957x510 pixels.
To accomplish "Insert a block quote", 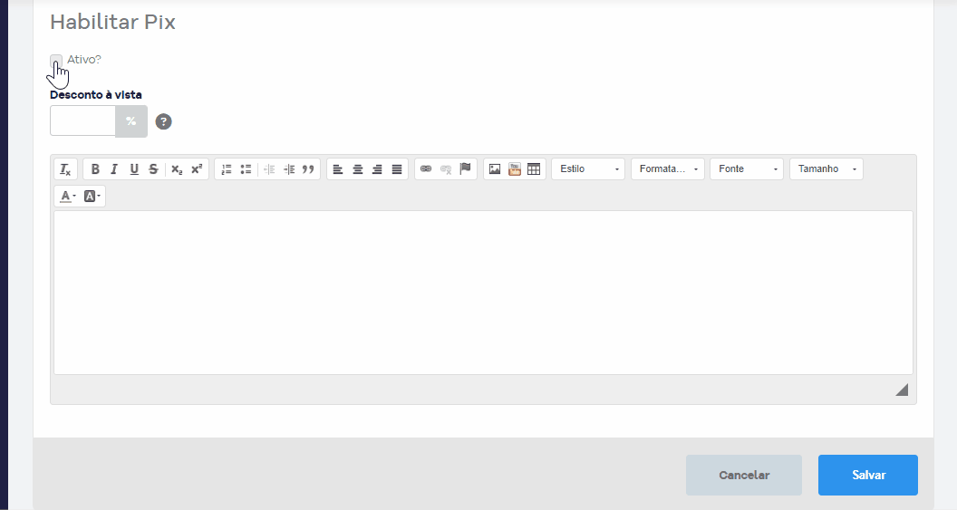I will [x=308, y=169].
